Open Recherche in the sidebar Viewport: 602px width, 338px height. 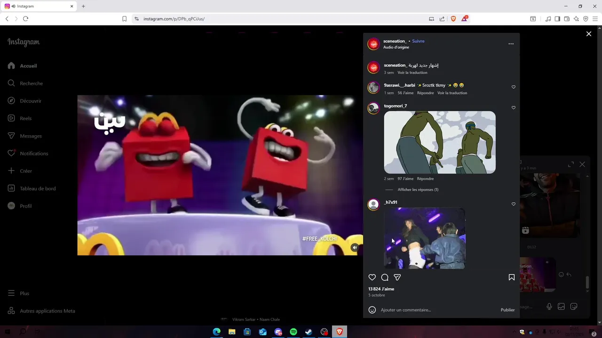[x=31, y=84]
